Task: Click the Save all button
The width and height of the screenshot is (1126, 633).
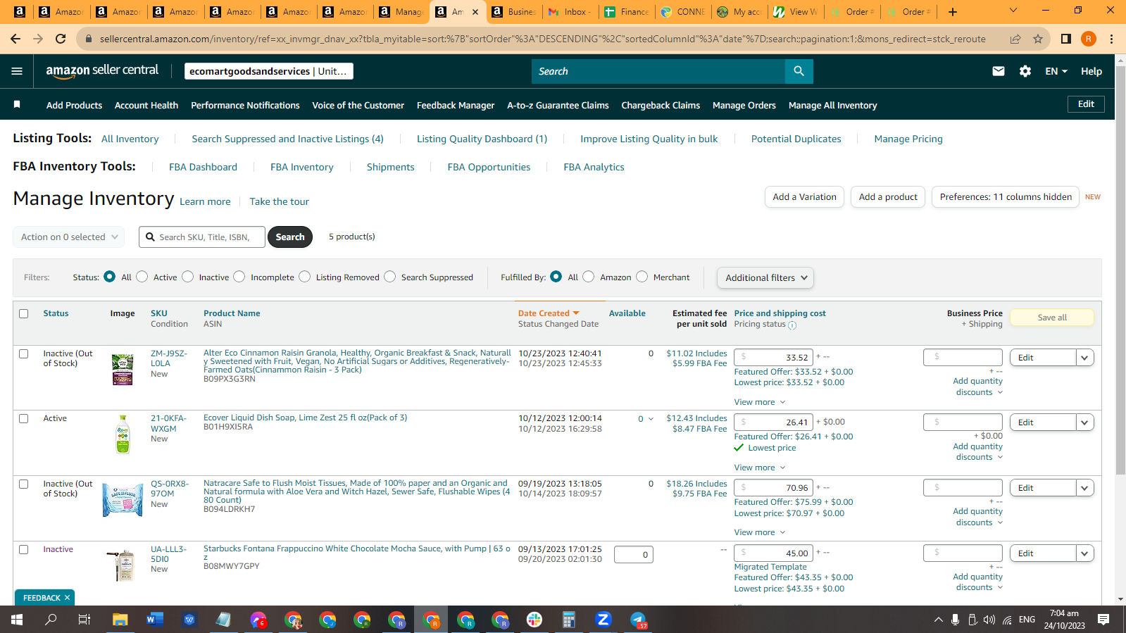Action: [1052, 318]
